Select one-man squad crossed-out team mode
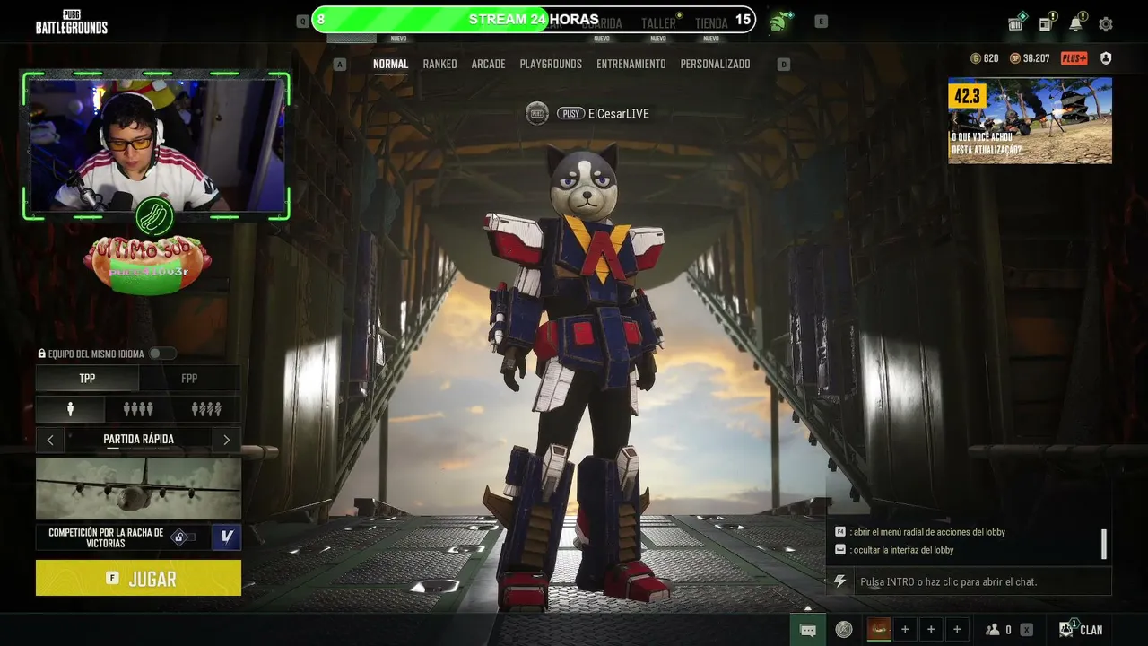 coord(206,409)
